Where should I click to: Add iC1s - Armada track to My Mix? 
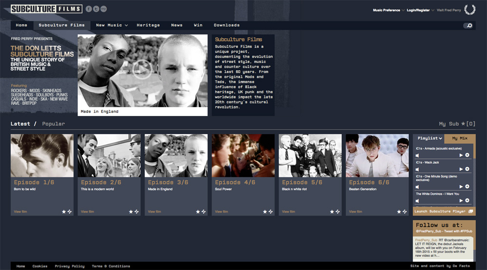[x=468, y=155]
